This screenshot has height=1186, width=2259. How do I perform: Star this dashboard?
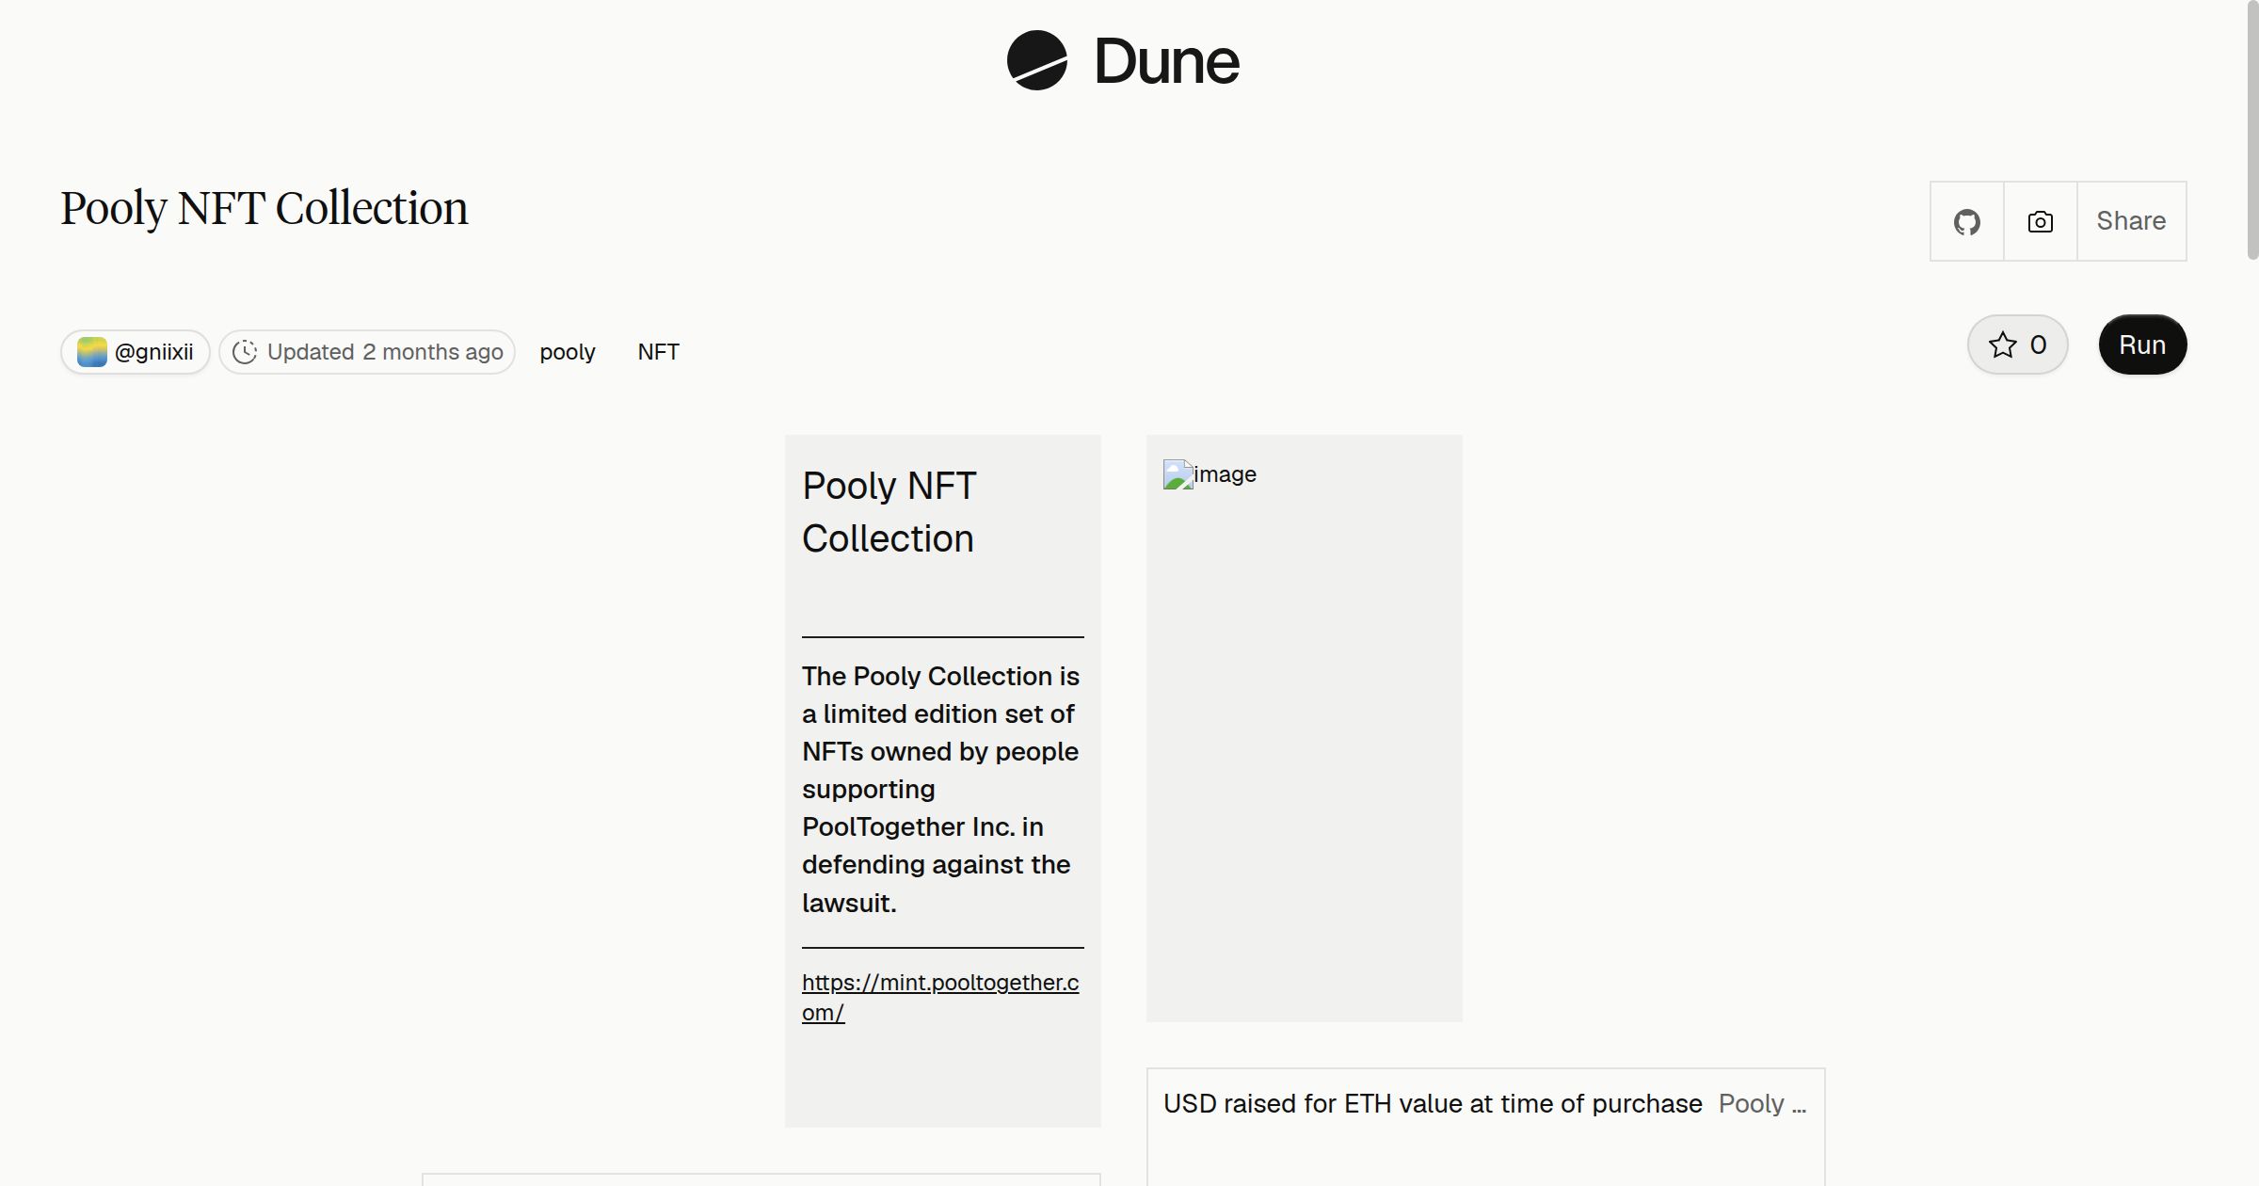2017,345
